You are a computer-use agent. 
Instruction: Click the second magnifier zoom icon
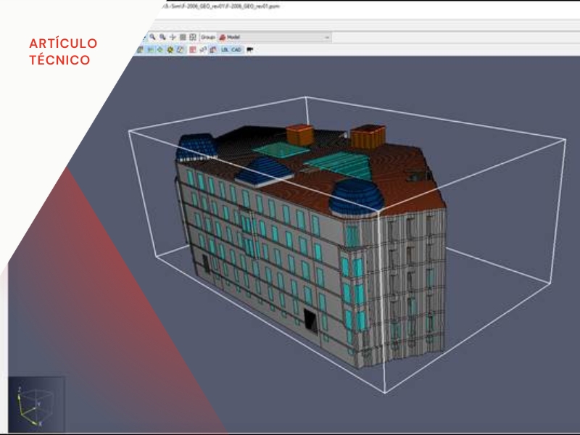point(163,37)
